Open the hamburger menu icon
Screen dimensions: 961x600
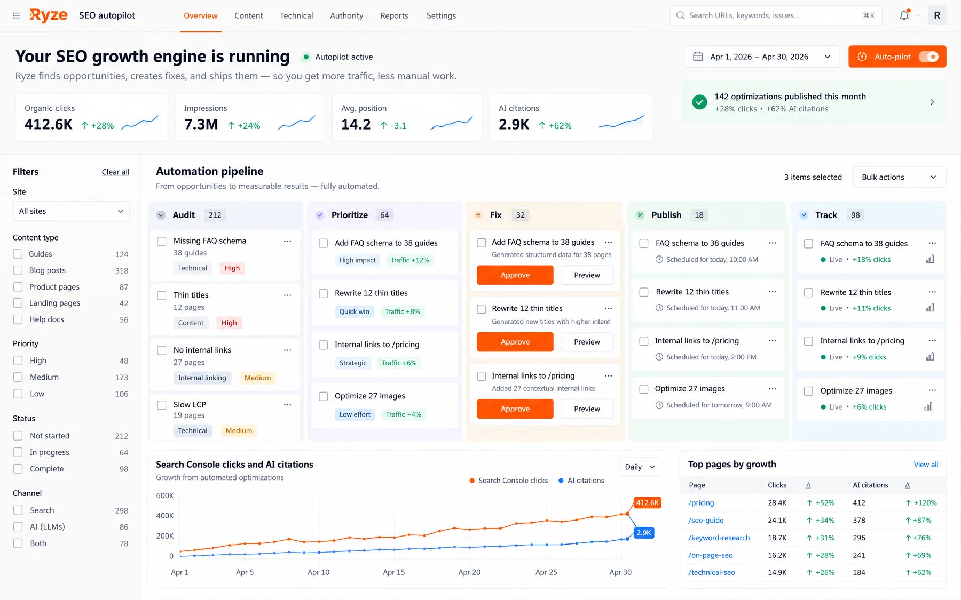(x=17, y=15)
